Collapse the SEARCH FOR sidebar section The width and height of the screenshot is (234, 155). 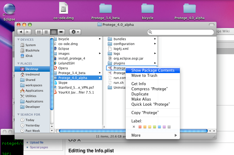[19, 115]
